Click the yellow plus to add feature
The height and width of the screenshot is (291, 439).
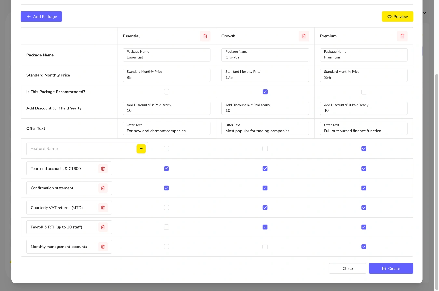(141, 148)
